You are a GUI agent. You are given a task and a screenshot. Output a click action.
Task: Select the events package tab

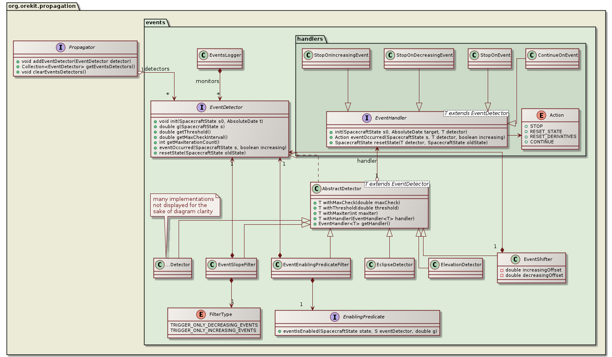(x=156, y=23)
